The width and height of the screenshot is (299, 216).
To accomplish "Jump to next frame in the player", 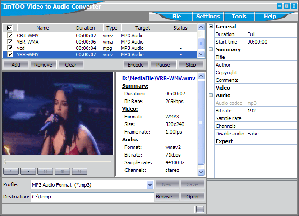I will [79, 171].
